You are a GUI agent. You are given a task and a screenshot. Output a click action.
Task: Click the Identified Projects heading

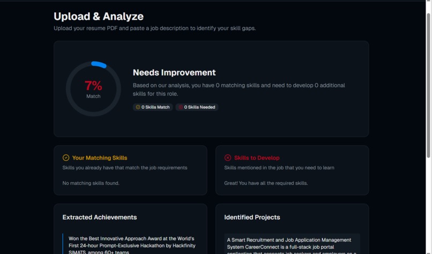point(252,218)
